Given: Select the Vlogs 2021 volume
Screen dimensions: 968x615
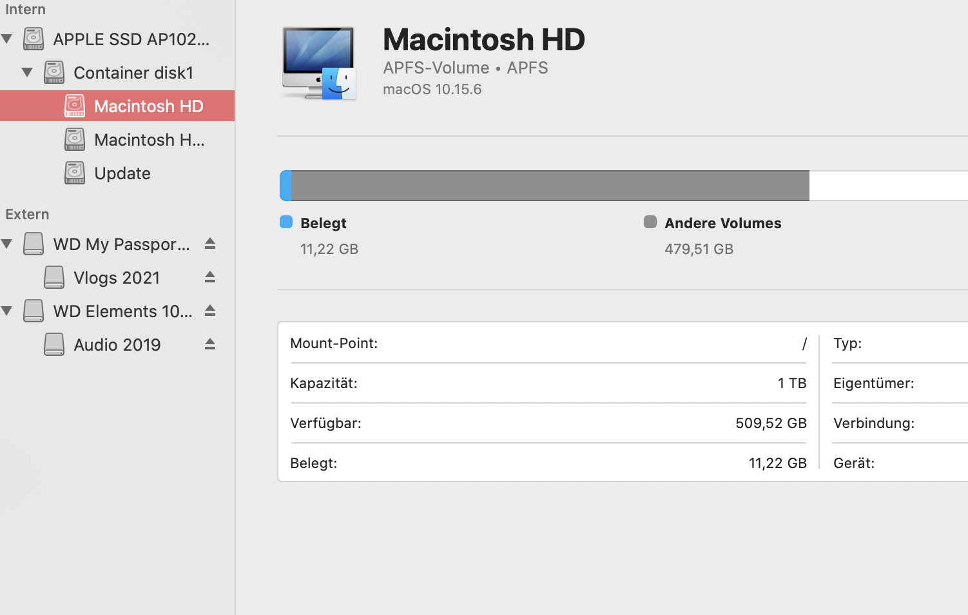Looking at the screenshot, I should (117, 278).
